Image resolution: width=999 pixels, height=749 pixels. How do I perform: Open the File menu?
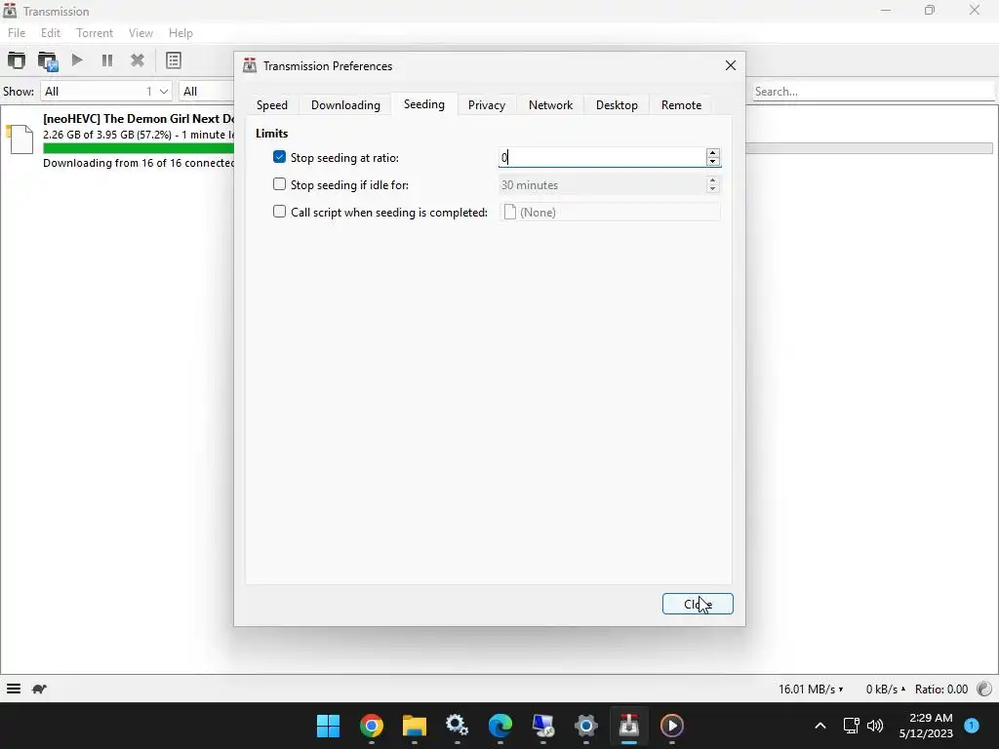(x=17, y=33)
